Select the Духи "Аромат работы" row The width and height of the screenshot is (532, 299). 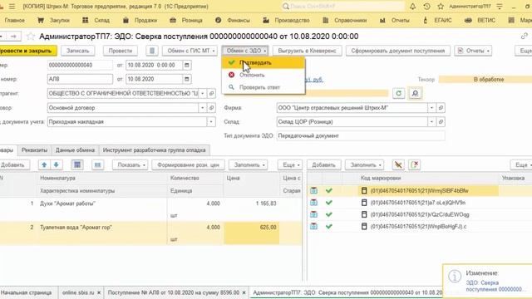151,209
